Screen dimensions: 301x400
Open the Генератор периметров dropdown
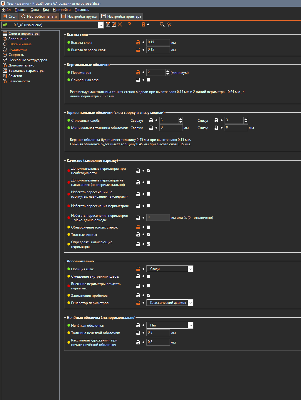point(170,303)
